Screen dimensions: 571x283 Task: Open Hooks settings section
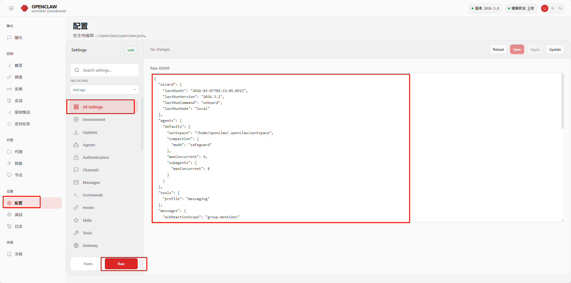[x=88, y=207]
